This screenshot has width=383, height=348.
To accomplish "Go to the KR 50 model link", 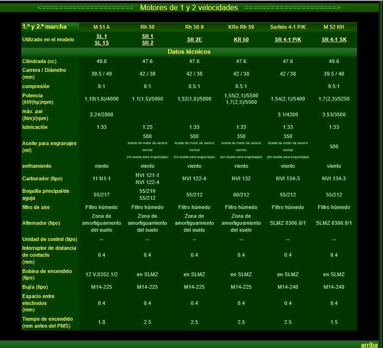I will click(x=241, y=39).
